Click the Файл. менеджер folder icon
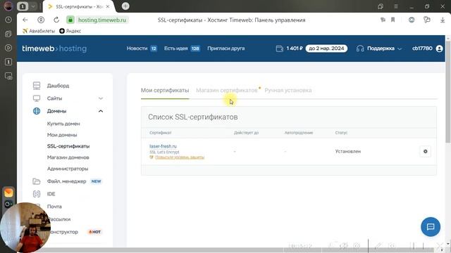This screenshot has height=253, width=451. [x=37, y=181]
